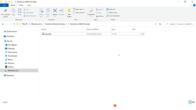Sort by Name column header
The height and width of the screenshot is (110, 196).
[44, 29]
